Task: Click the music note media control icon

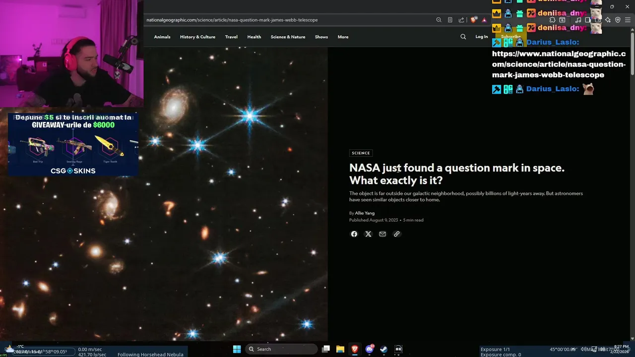Action: (578, 20)
